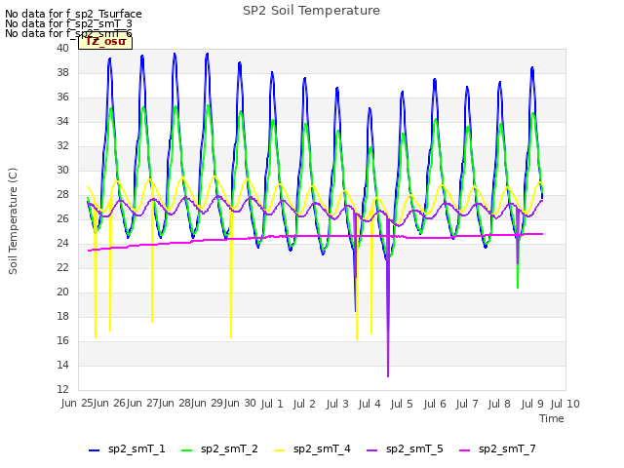Toggle sp2_smT_1 series in legend
Viewport: 624px width, 468px height.
click(x=127, y=449)
